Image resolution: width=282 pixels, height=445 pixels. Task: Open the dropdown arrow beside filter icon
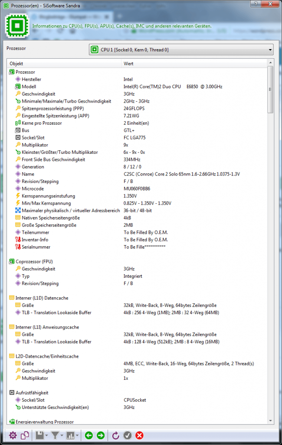(x=62, y=435)
